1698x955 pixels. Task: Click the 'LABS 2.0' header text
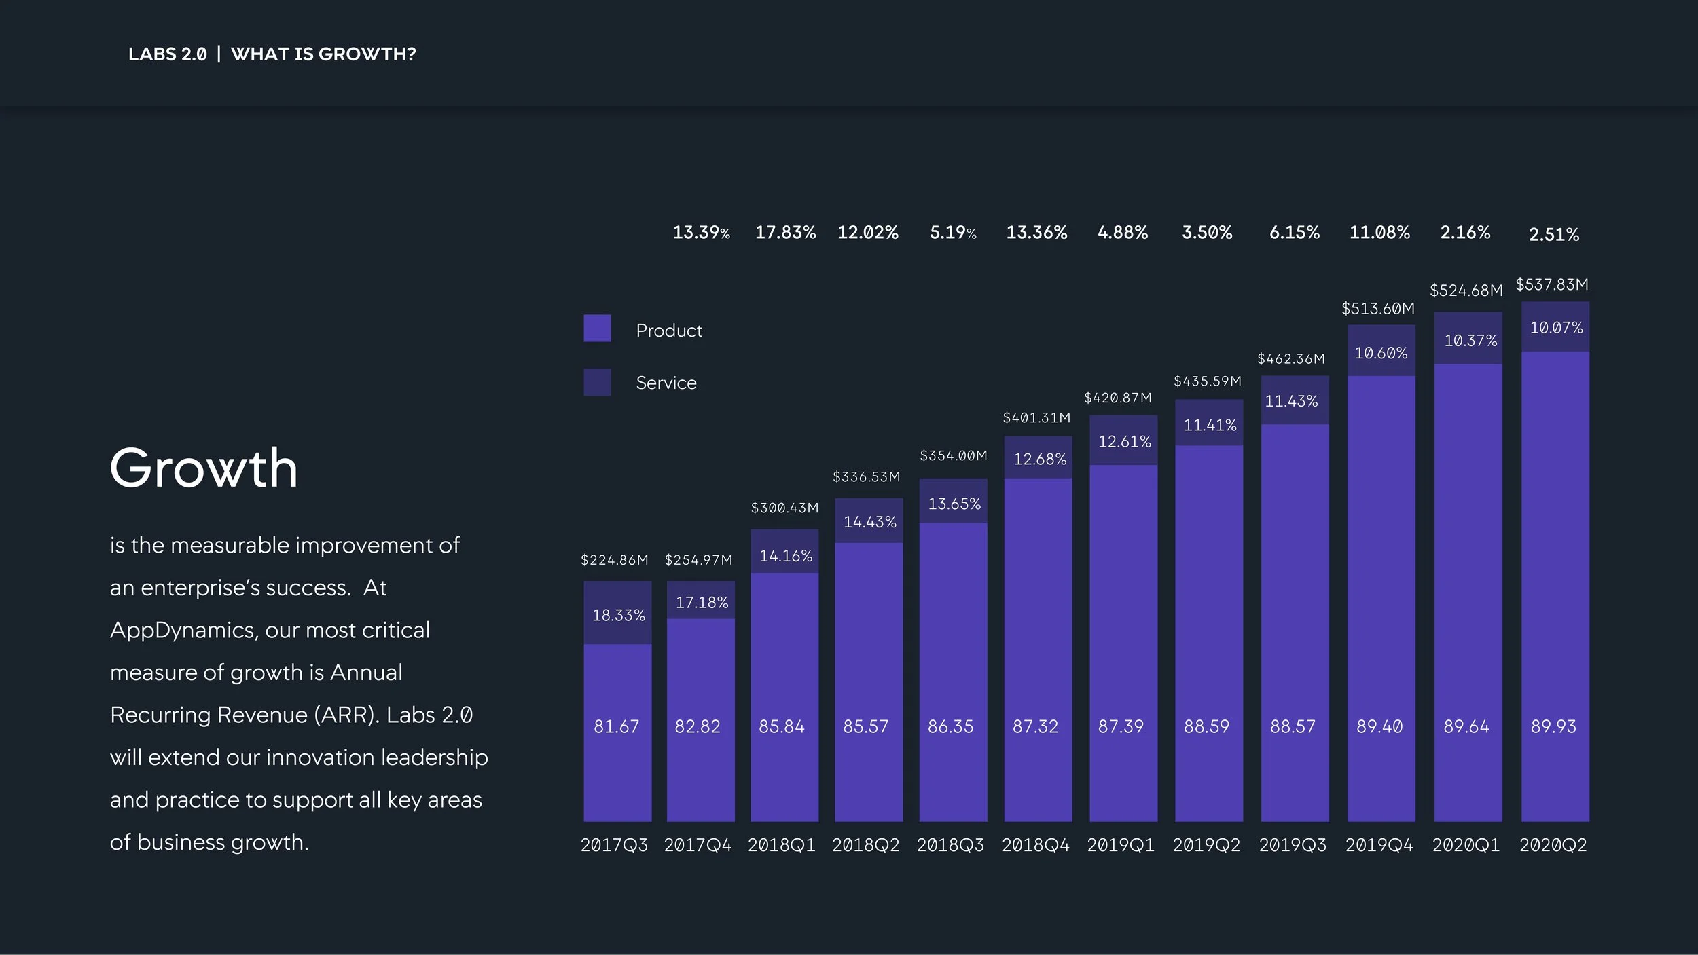(167, 54)
